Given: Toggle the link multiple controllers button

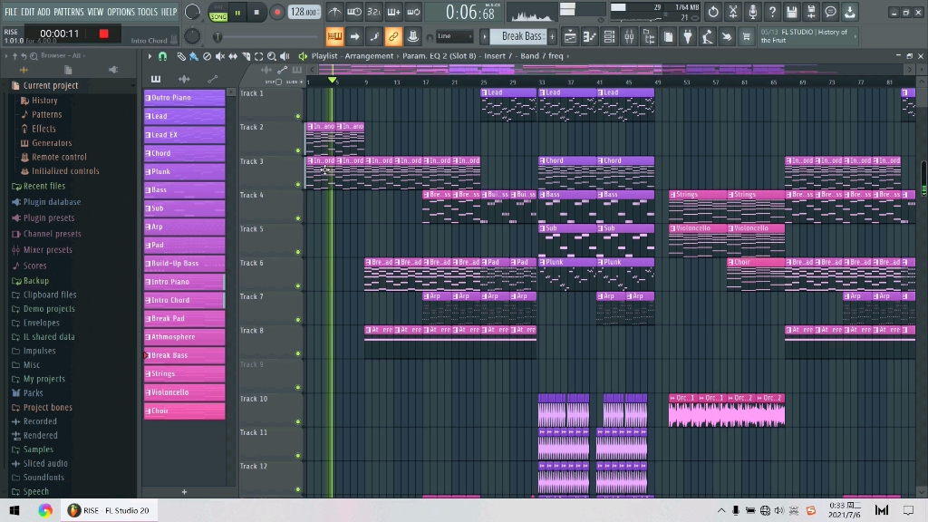Looking at the screenshot, I should 393,36.
